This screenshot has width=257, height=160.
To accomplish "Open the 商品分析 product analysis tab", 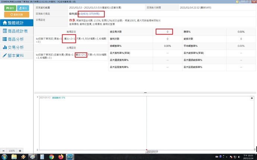I will tap(16, 39).
